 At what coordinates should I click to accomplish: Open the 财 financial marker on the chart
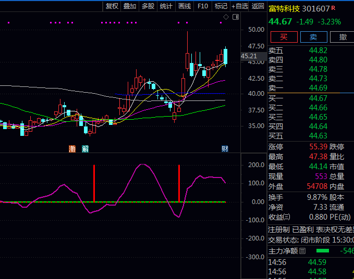[x=225, y=149]
